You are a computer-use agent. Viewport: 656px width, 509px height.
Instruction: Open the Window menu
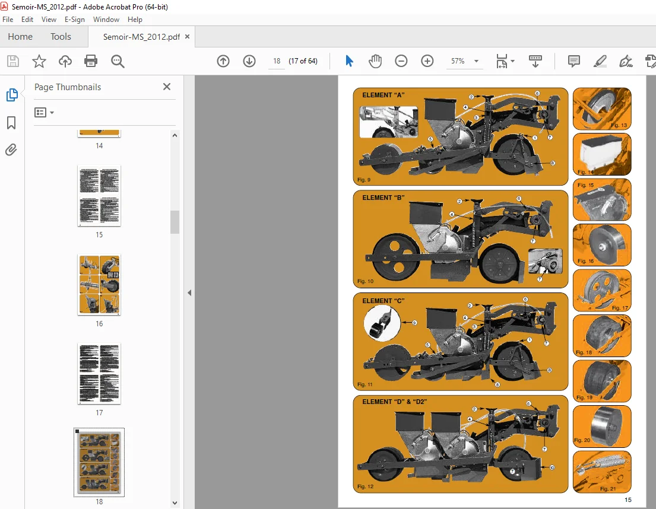pos(106,19)
